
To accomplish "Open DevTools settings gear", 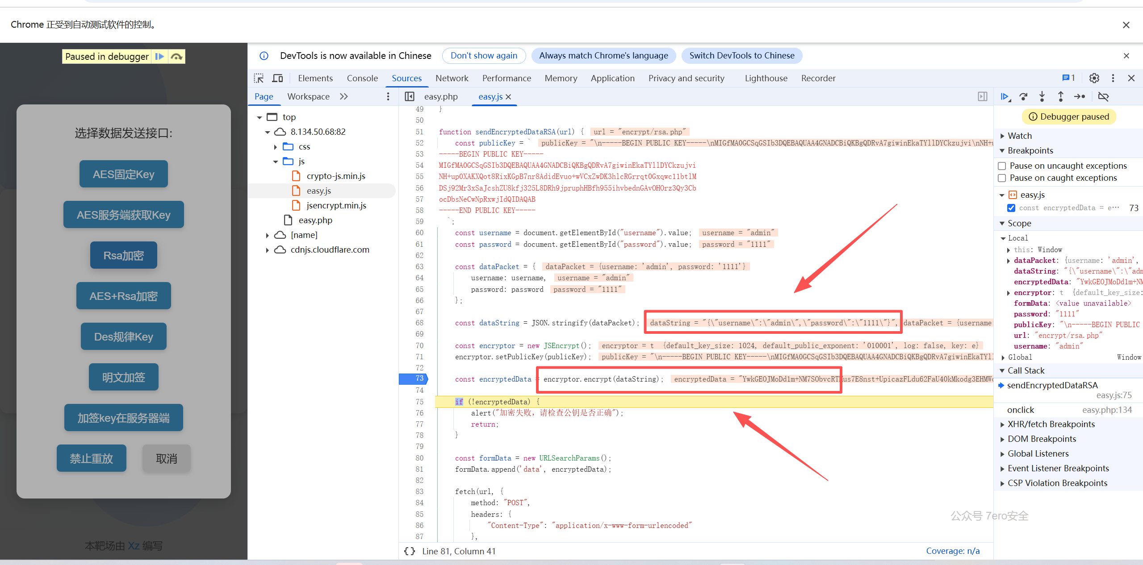I will (x=1094, y=78).
